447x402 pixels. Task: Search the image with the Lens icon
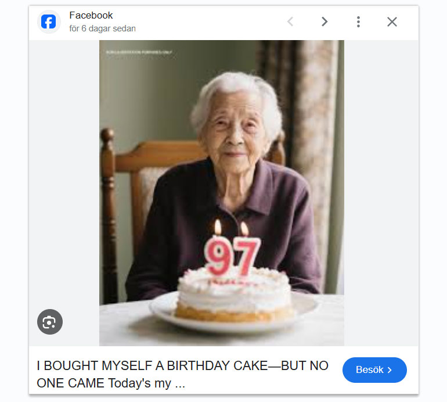[x=50, y=322]
